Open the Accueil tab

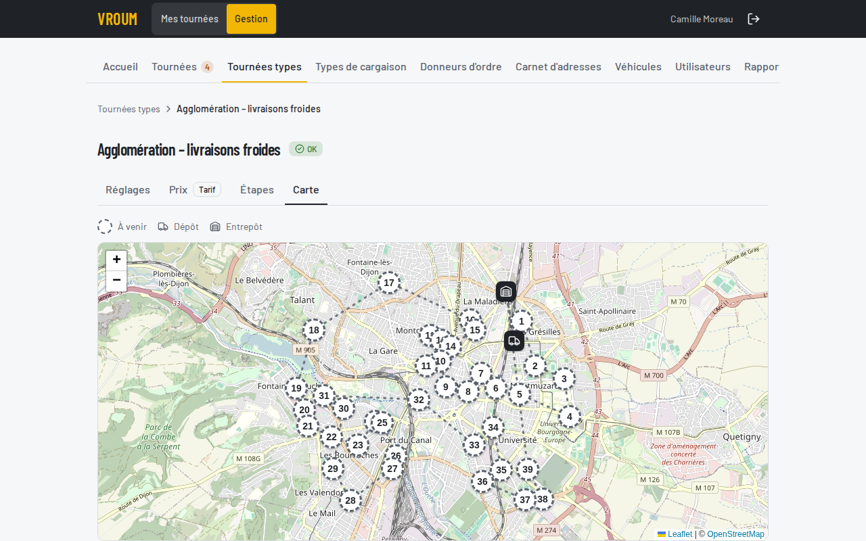pos(120,66)
